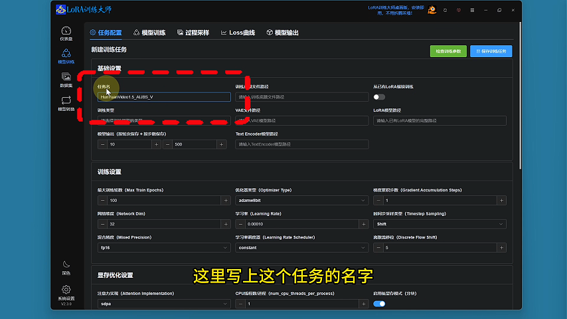
Task: Open the 训练类型 dropdown
Action: (164, 120)
